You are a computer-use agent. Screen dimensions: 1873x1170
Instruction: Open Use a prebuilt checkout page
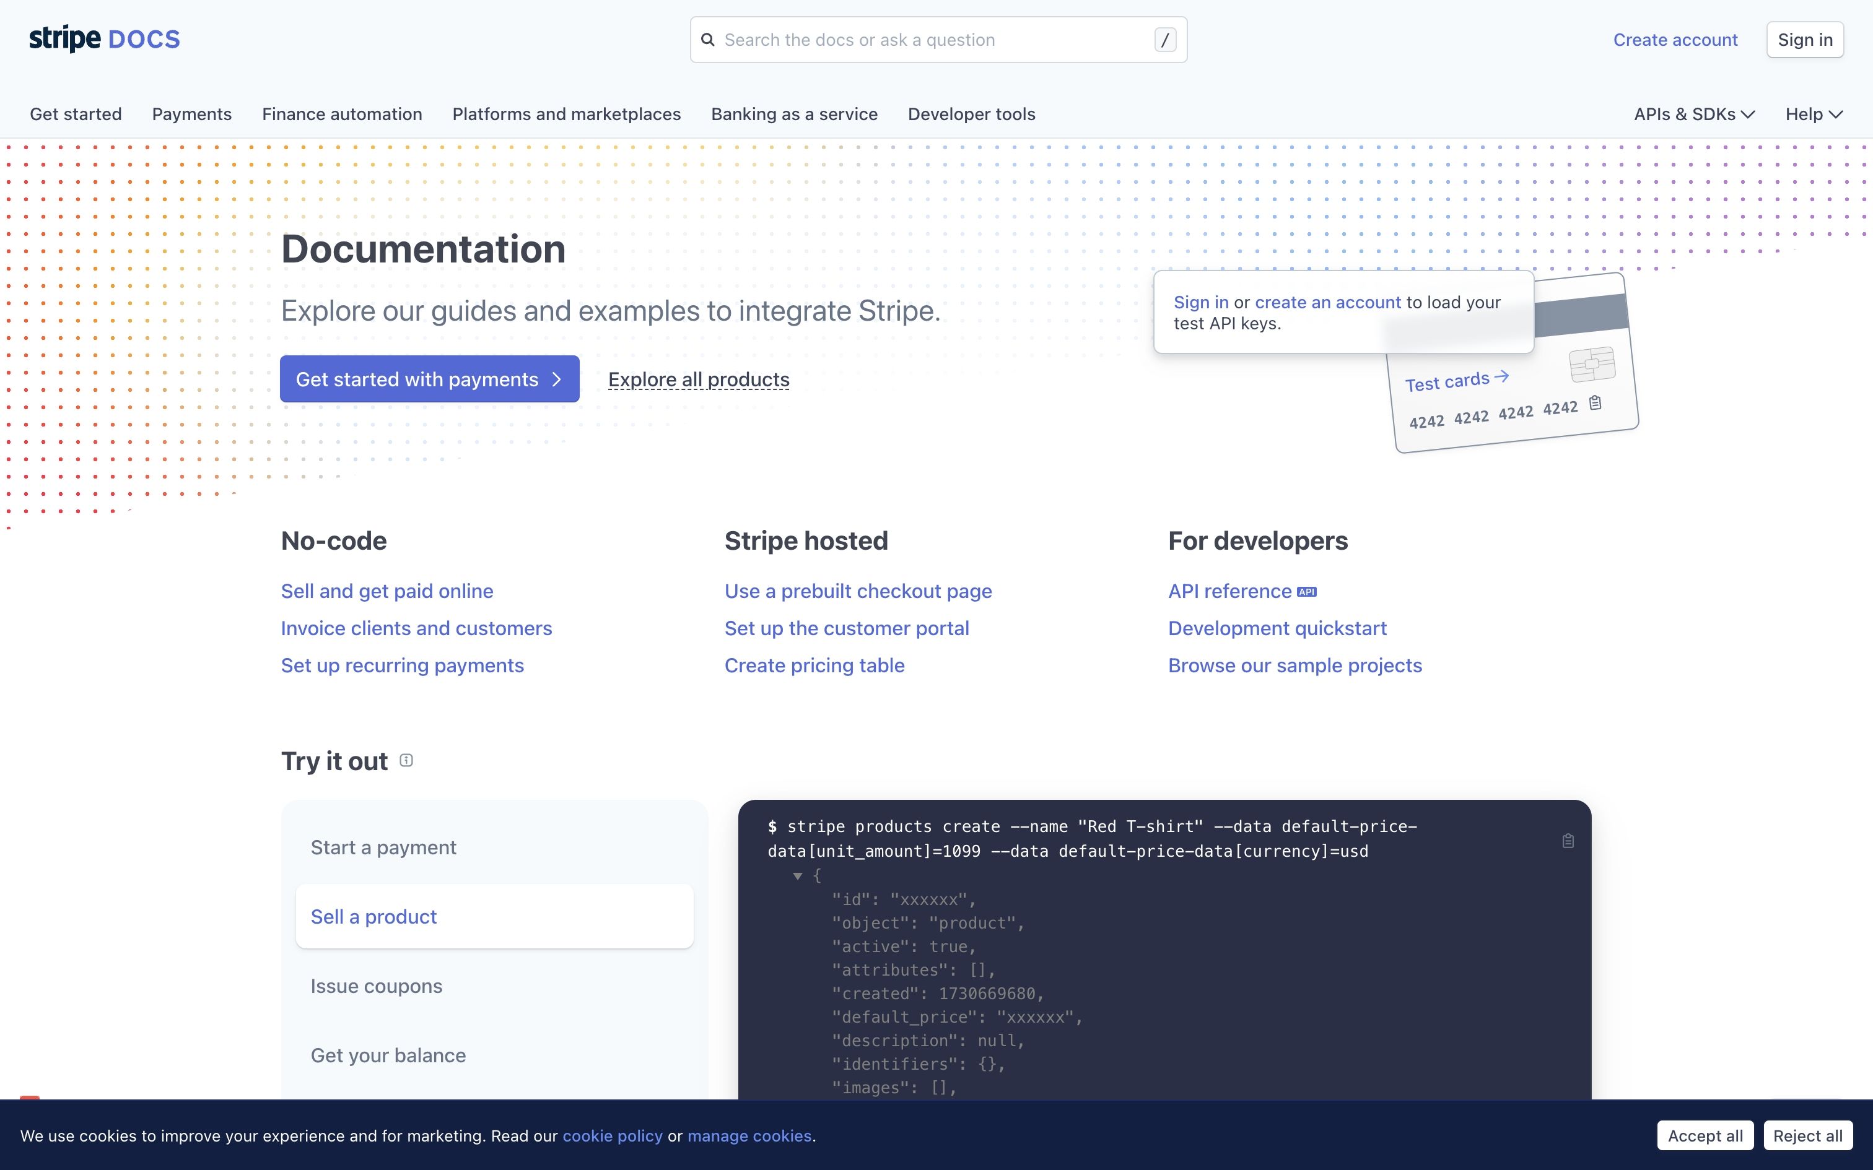[858, 591]
